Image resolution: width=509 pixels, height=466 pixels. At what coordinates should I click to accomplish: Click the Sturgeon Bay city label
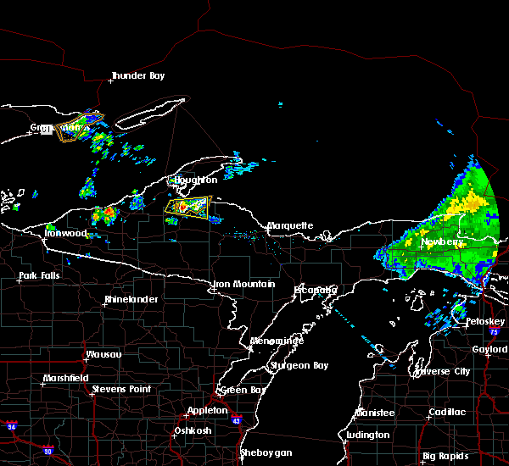pos(299,366)
